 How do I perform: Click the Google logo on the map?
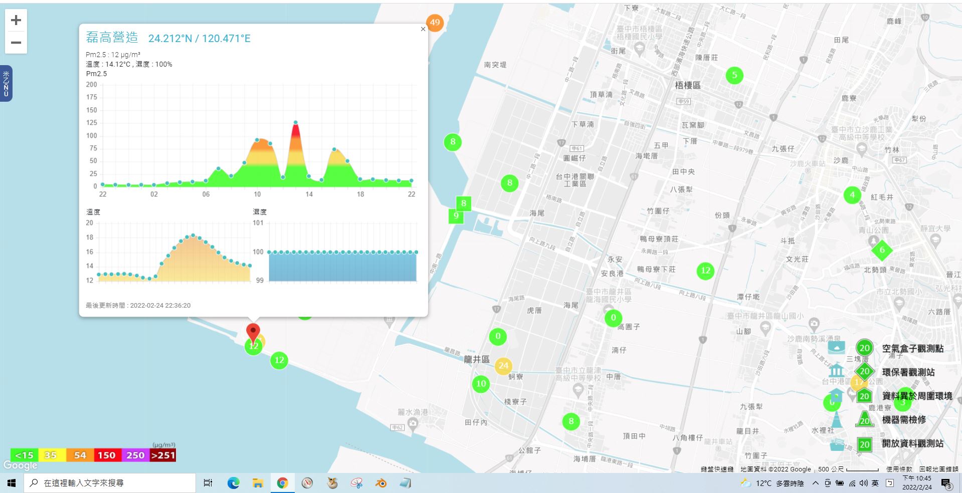pyautogui.click(x=20, y=465)
